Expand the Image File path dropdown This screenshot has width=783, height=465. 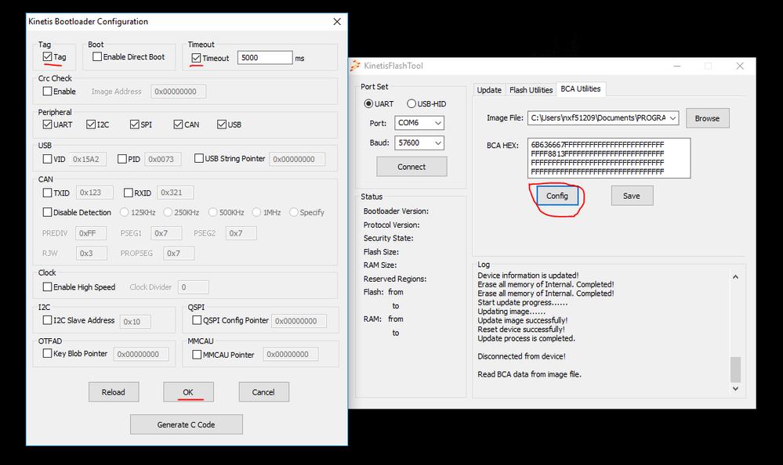tap(673, 117)
